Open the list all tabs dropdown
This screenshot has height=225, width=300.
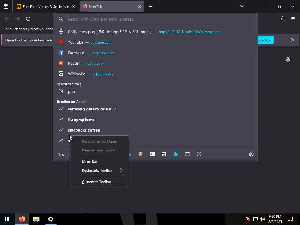[242, 6]
